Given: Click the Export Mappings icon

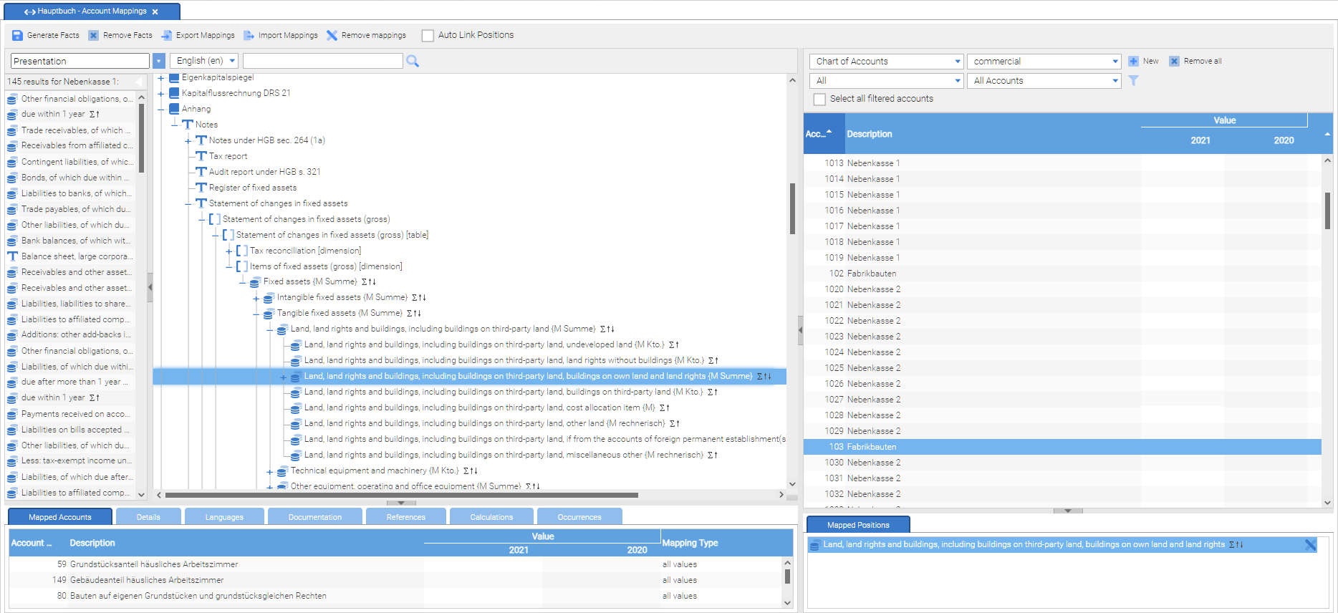Looking at the screenshot, I should (167, 35).
